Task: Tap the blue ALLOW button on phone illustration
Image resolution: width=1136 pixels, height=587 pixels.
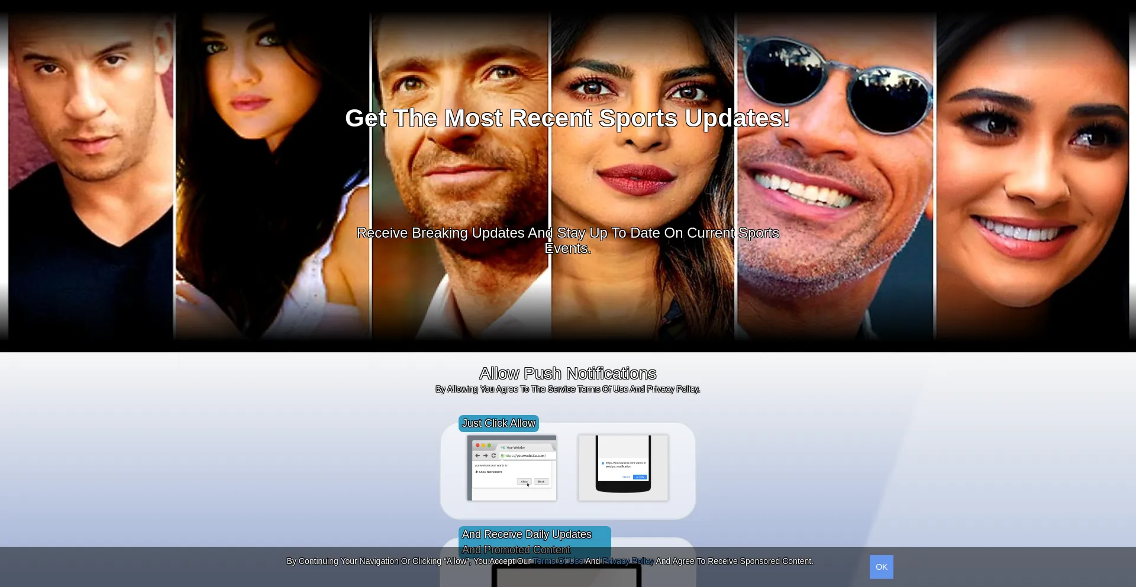Action: point(640,477)
